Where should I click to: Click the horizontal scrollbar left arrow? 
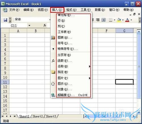point(86,116)
